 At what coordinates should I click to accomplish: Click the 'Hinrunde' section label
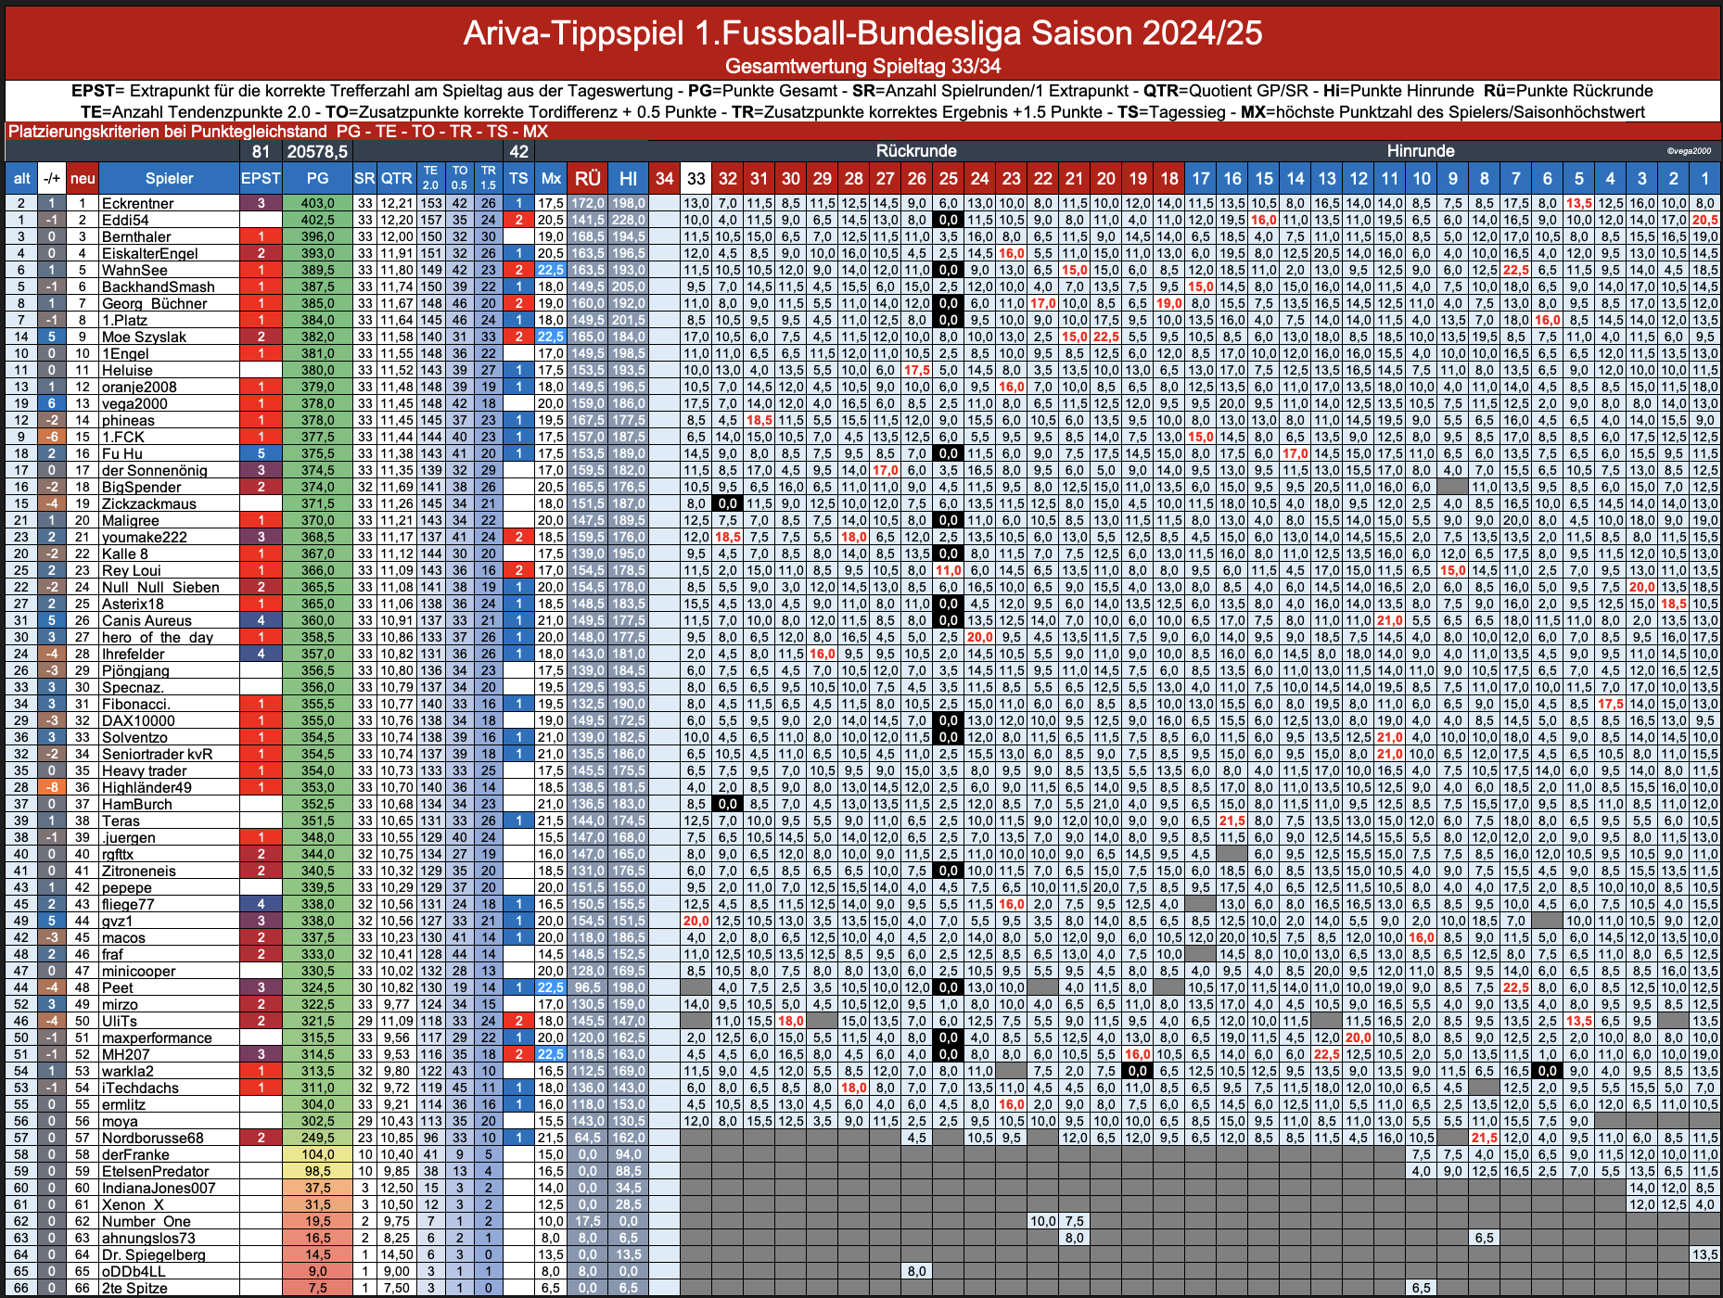point(1421,151)
